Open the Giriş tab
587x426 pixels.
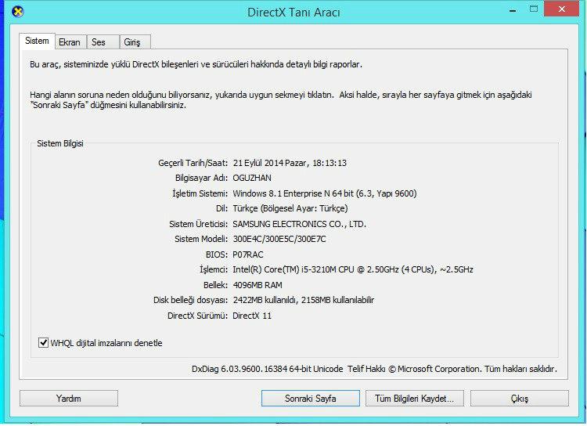tap(135, 42)
